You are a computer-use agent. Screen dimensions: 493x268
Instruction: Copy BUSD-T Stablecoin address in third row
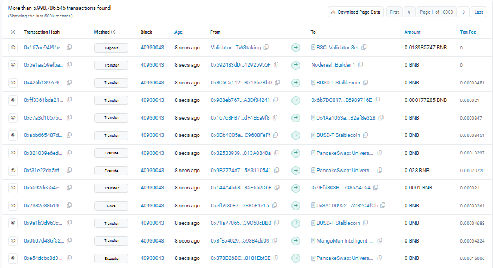coord(366,82)
